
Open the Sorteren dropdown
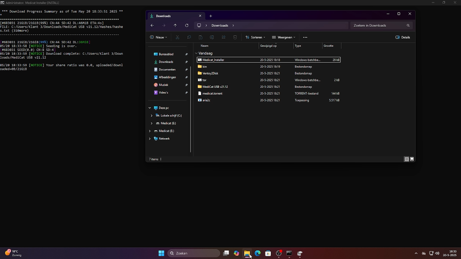(x=255, y=37)
